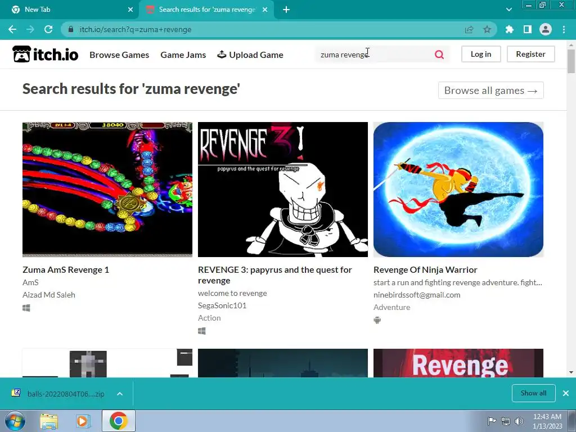Click the Log in button

(481, 54)
